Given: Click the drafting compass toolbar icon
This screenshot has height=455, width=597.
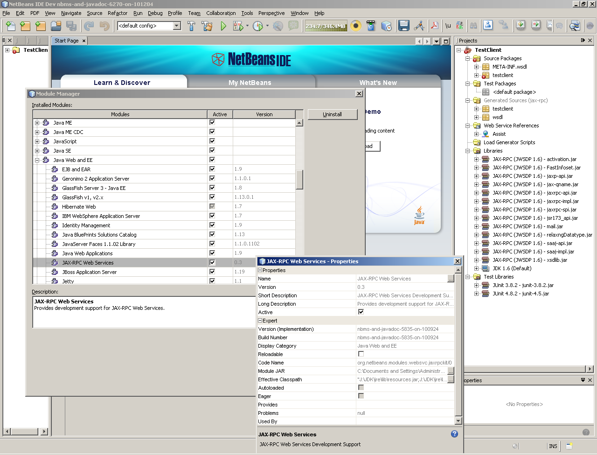Looking at the screenshot, I should pyautogui.click(x=419, y=26).
